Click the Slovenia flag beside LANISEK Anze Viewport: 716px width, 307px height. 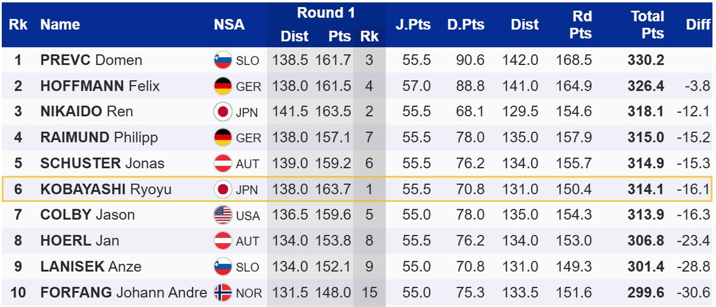[x=223, y=266]
